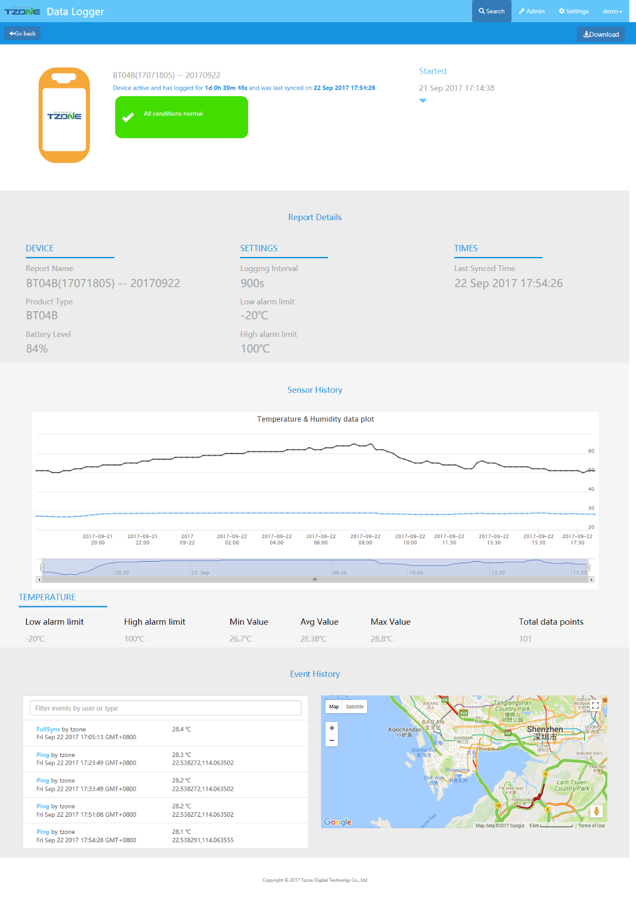
Task: Switch map to Map view
Action: click(334, 707)
